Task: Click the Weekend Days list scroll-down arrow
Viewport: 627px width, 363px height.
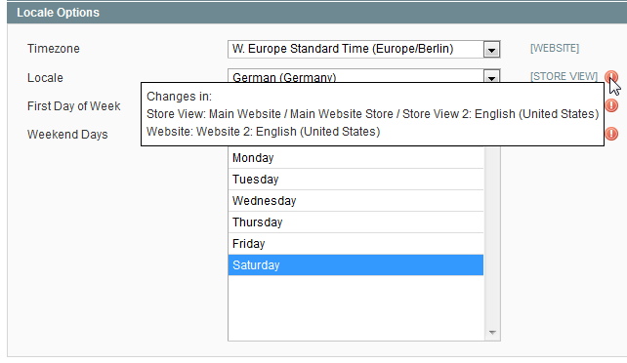Action: tap(492, 333)
